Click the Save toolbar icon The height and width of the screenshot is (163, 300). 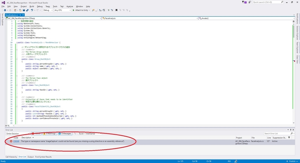(24, 10)
